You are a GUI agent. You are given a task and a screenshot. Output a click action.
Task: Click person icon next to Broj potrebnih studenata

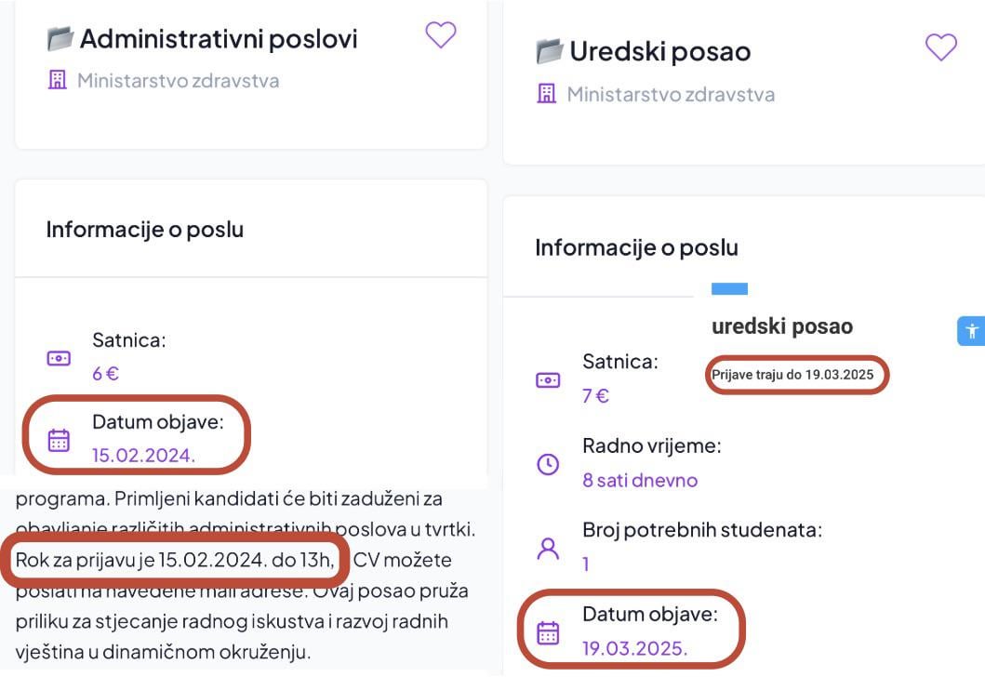[548, 549]
